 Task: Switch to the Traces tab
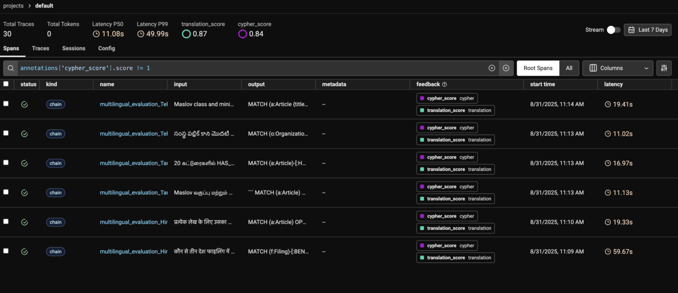[40, 48]
